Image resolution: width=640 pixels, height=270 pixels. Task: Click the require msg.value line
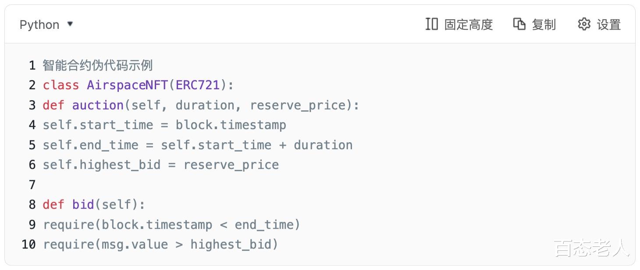(x=160, y=244)
